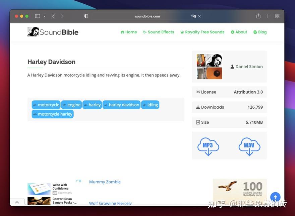The width and height of the screenshot is (295, 216).
Task: Open the Mummy Zombie sound
Action: click(x=105, y=182)
